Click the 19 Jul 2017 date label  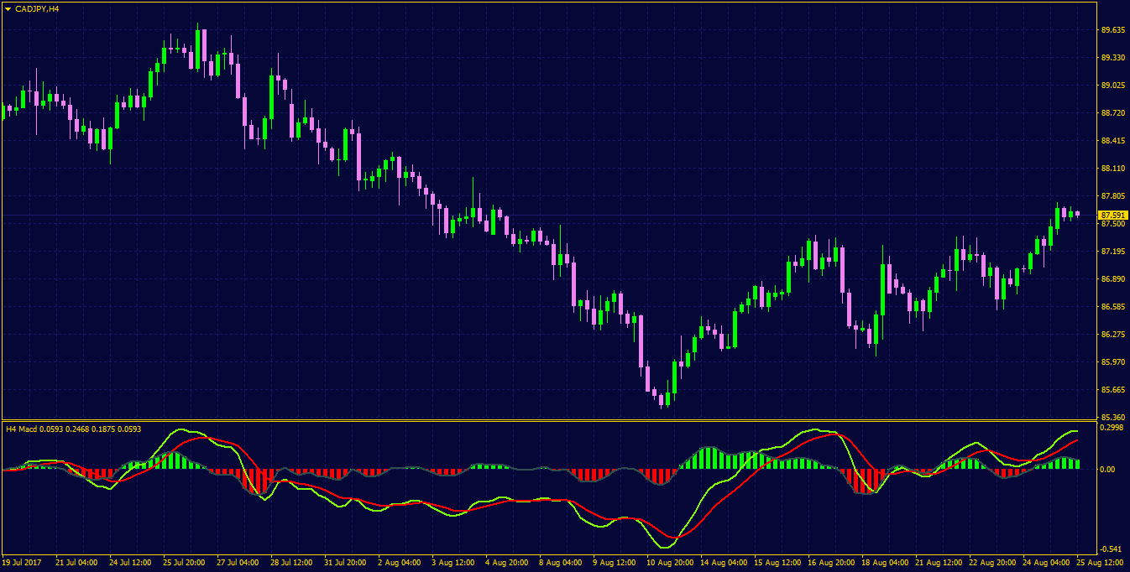click(x=23, y=564)
